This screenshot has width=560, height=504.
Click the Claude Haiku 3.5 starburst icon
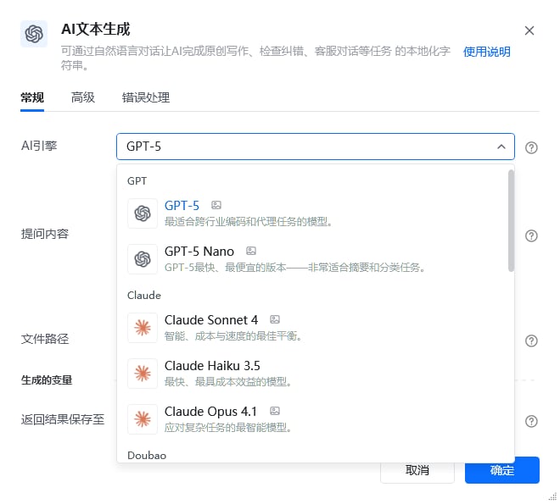143,374
